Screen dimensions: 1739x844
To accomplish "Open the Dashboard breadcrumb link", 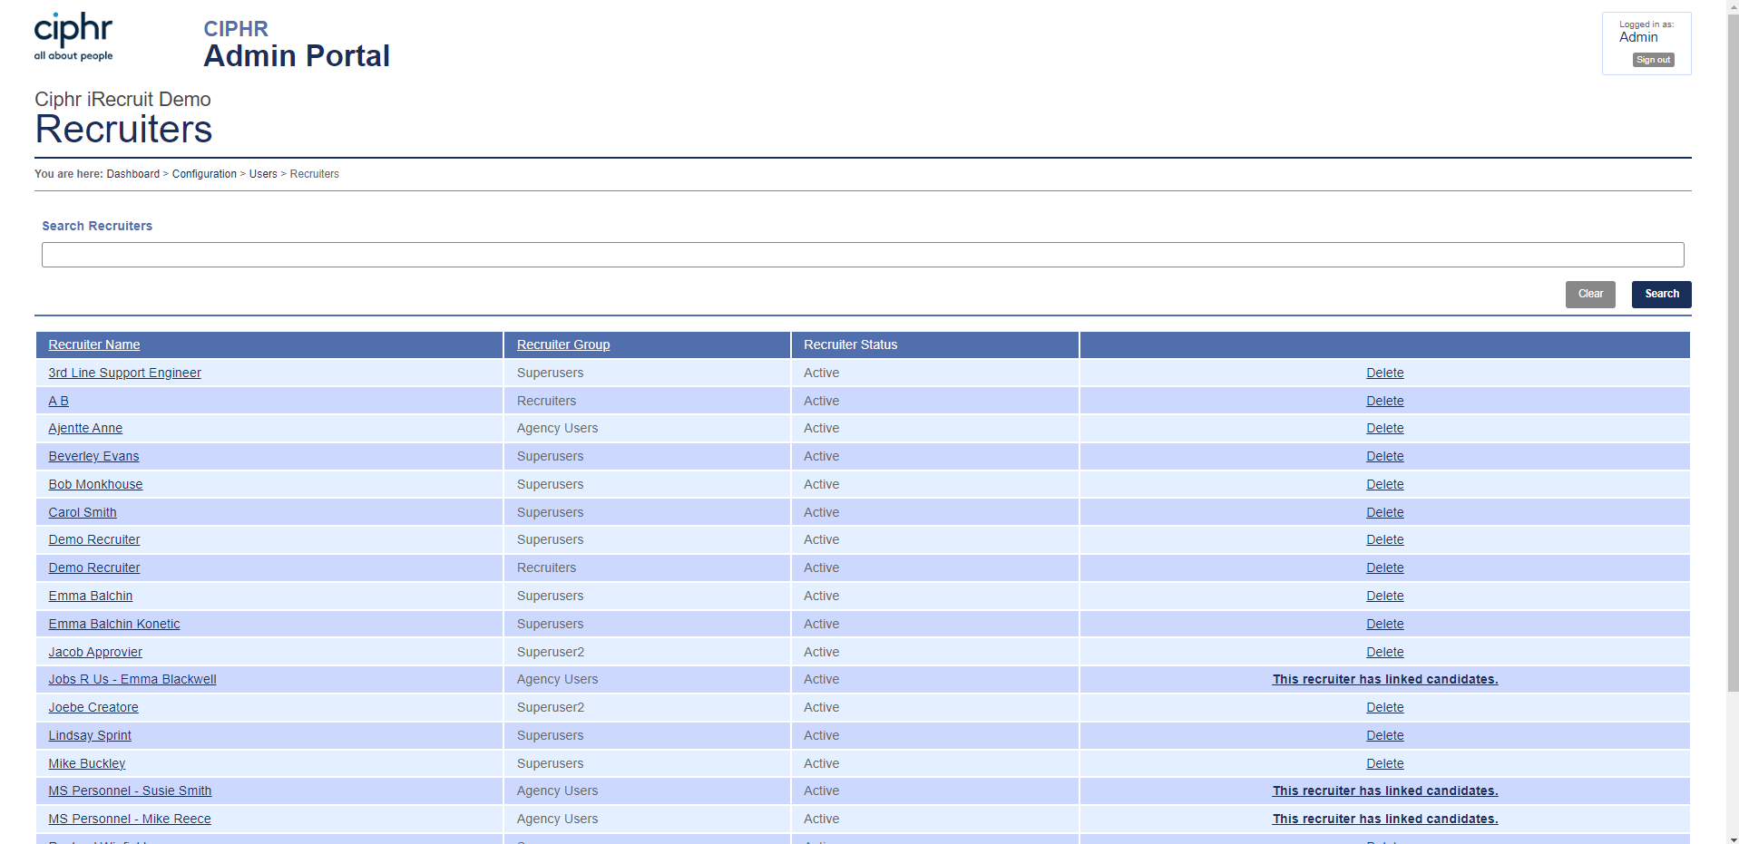I will [x=132, y=174].
